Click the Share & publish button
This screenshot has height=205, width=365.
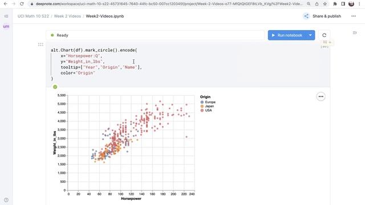click(327, 16)
